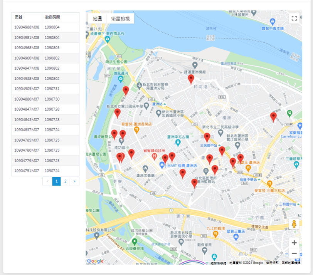Switch map to 衛星檢視 satellite view
Screen dimensions: 313x275
click(x=120, y=19)
